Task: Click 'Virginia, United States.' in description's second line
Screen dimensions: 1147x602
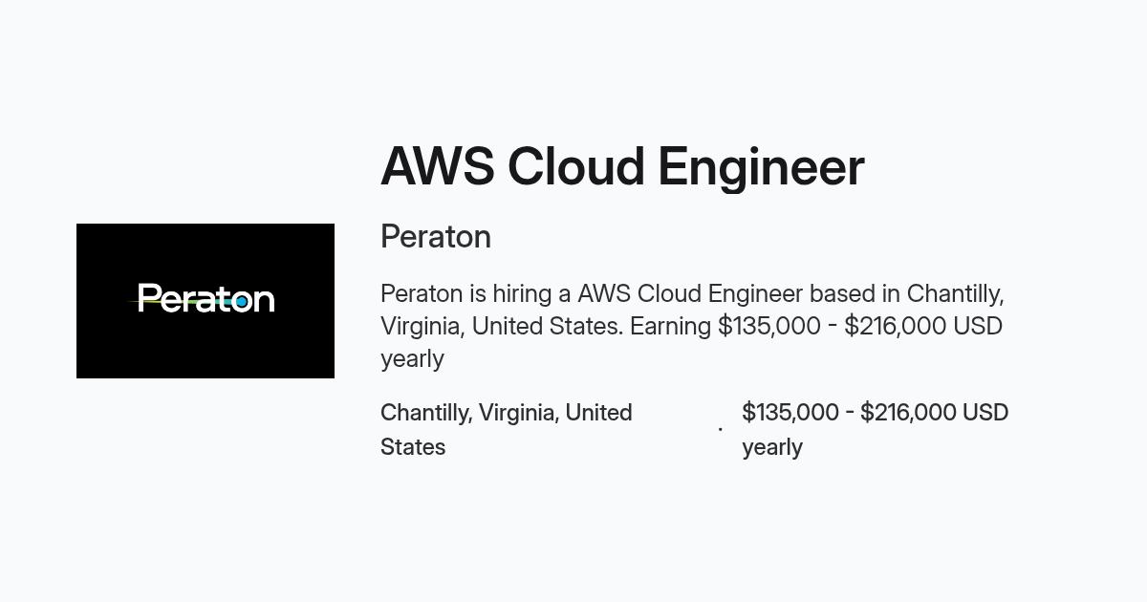Action: 502,326
